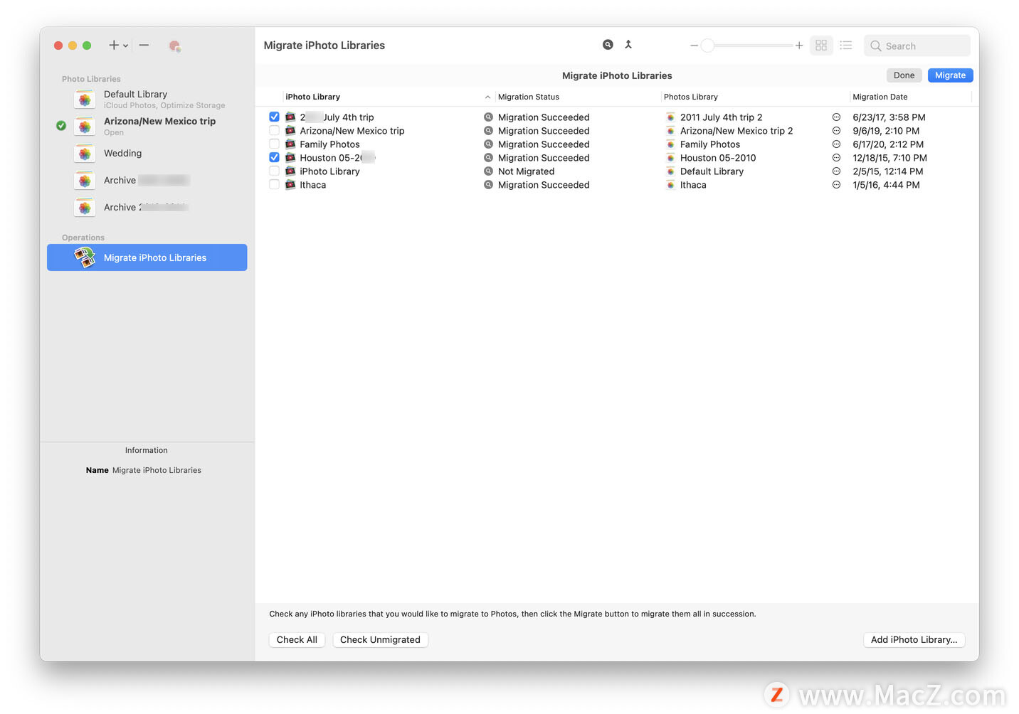
Task: Reveal status icon for July 4th trip row
Action: (x=488, y=117)
